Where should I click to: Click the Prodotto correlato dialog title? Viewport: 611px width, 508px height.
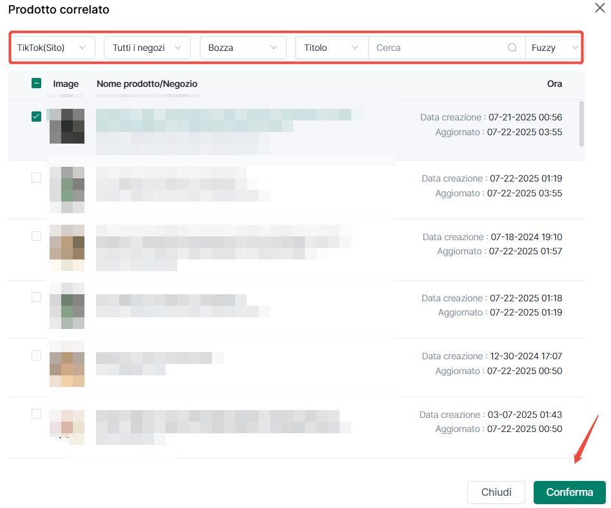[x=59, y=10]
